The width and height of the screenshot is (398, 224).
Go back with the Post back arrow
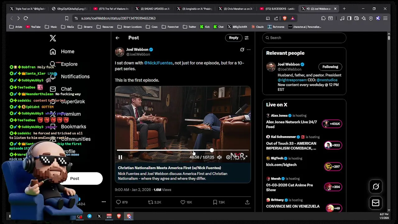tap(117, 38)
